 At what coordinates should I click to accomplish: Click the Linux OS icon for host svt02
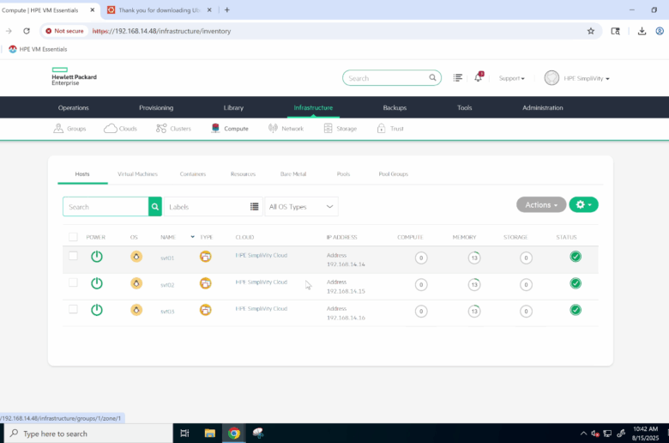tap(136, 283)
